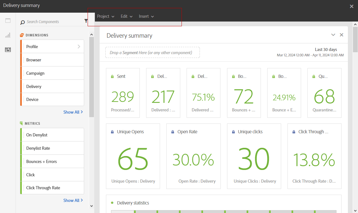Click the search magnifier in Search Components

pos(22,22)
